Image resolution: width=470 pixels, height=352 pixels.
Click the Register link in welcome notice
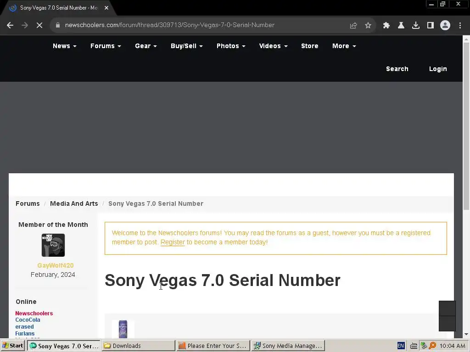(x=173, y=242)
